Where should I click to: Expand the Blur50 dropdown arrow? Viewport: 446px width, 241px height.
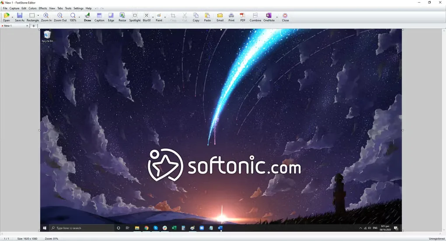[x=153, y=17]
